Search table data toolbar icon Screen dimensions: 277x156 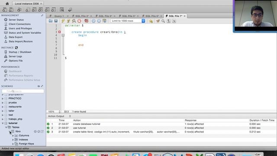pos(61,10)
